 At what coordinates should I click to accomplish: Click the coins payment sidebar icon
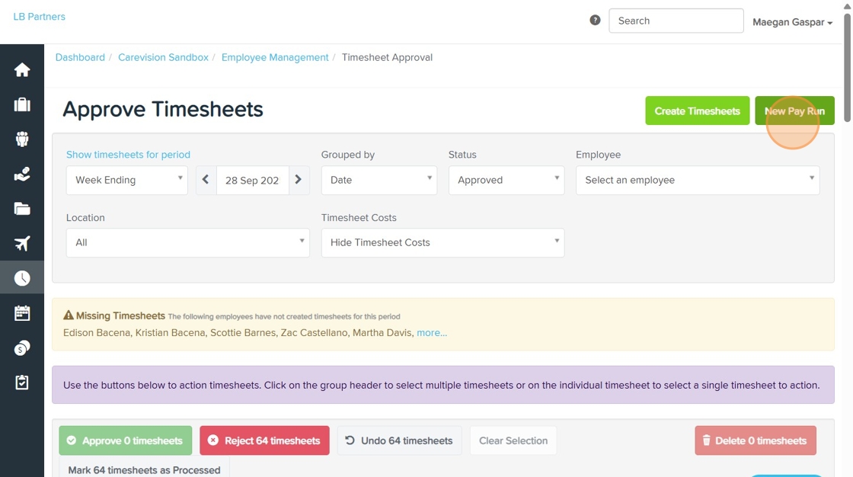pyautogui.click(x=22, y=348)
